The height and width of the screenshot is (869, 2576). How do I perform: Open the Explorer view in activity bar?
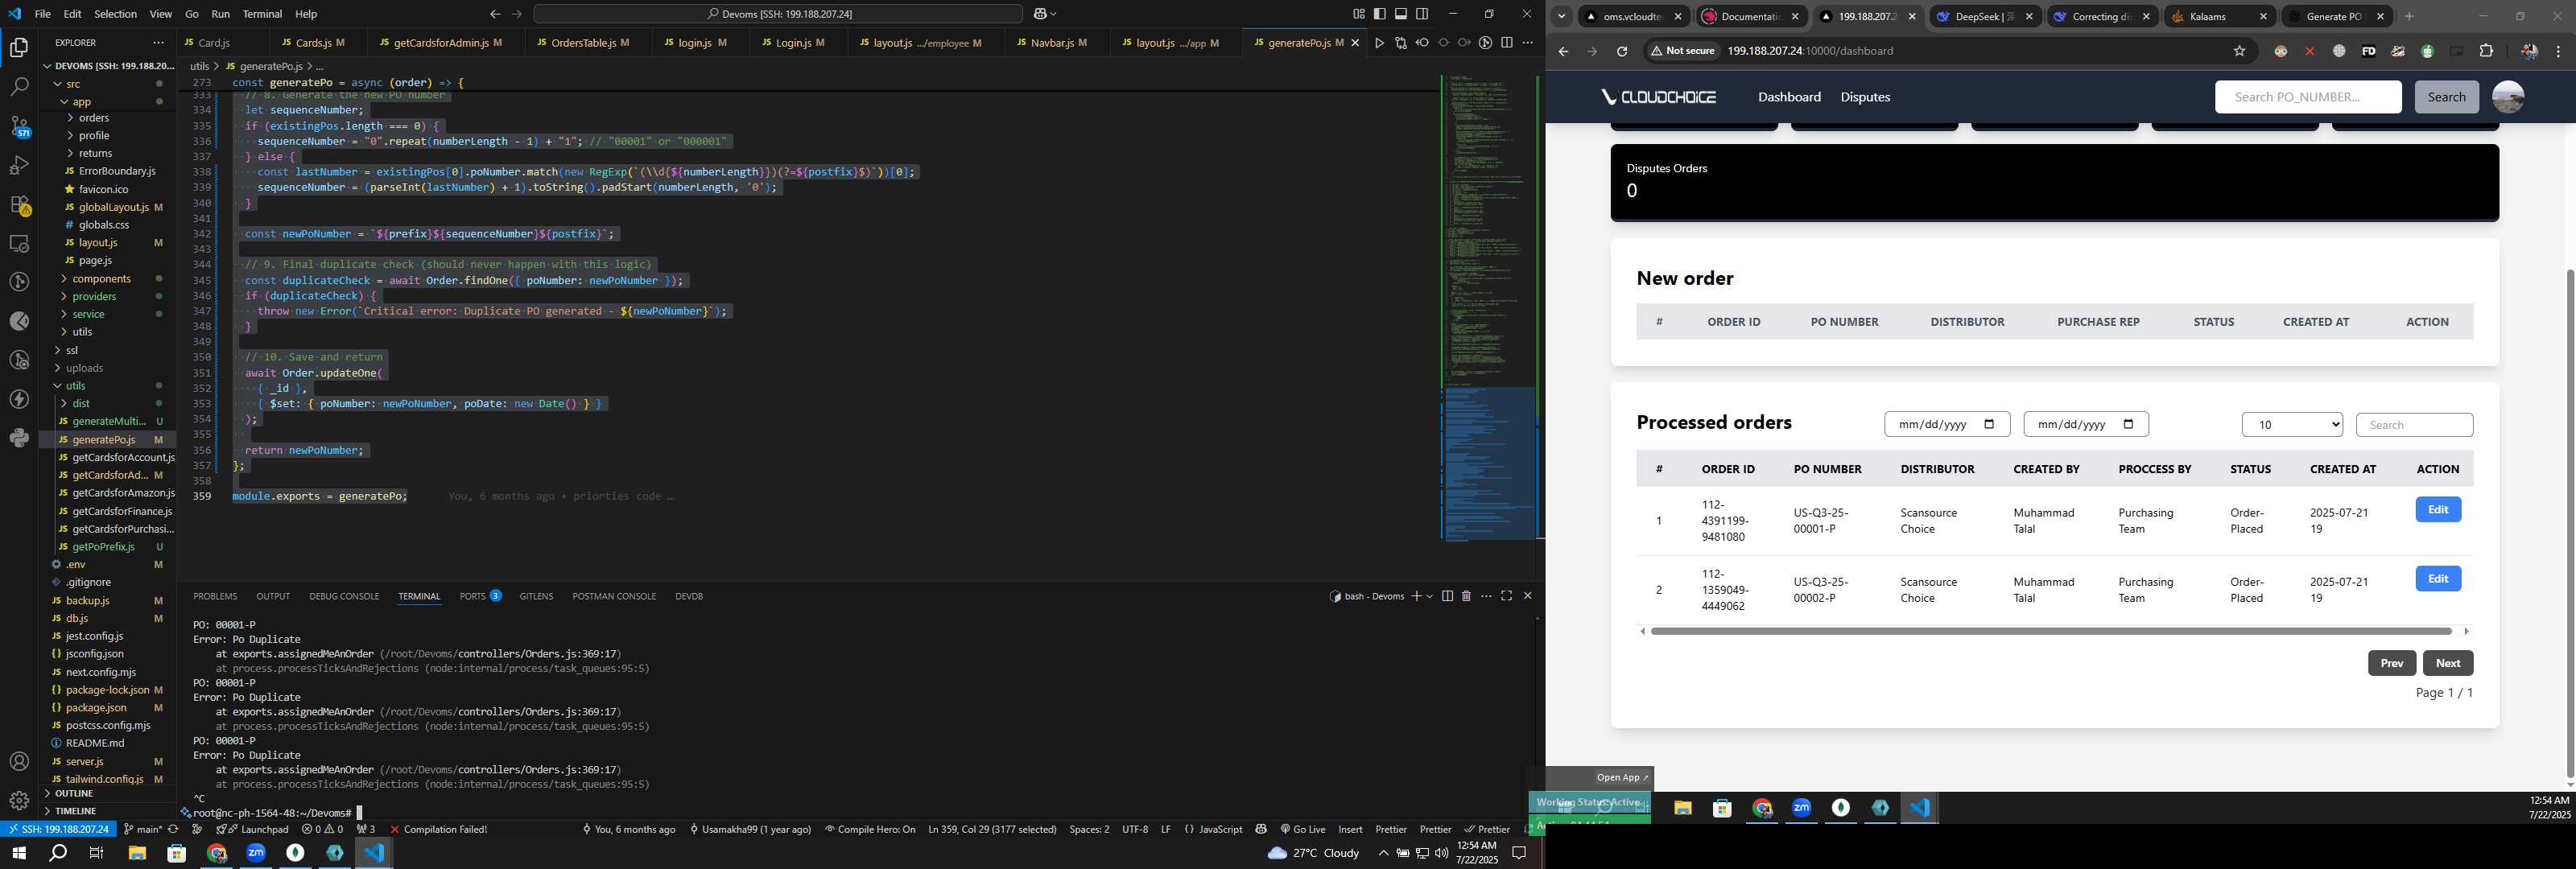[x=19, y=47]
